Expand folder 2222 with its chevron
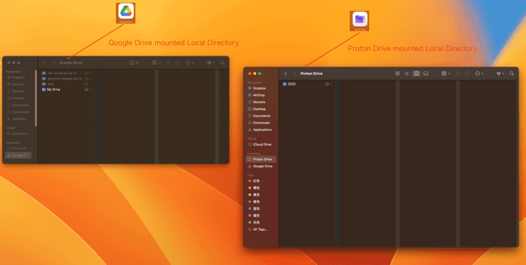This screenshot has width=526, height=265. (331, 84)
